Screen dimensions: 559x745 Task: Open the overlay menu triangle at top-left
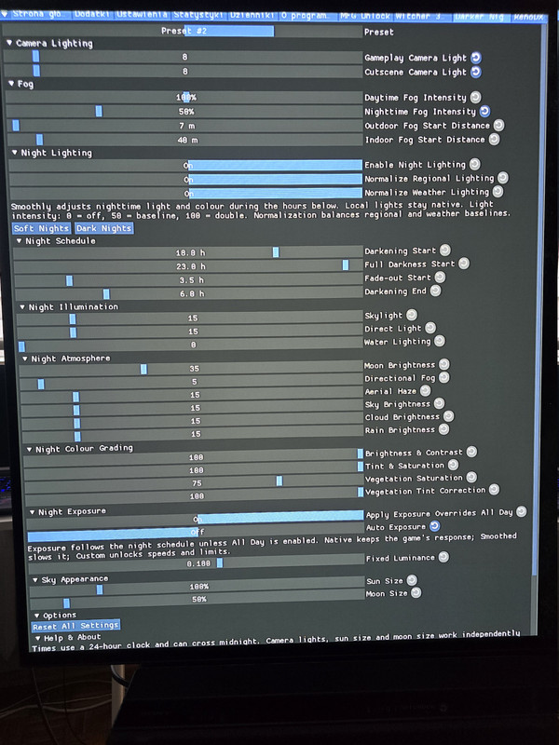coord(5,14)
